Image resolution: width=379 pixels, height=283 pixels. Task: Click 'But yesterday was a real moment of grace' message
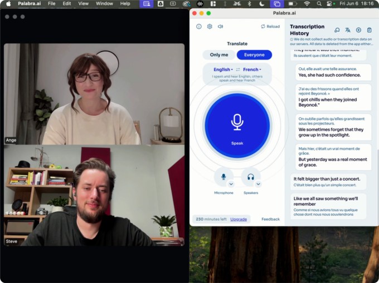coord(333,157)
